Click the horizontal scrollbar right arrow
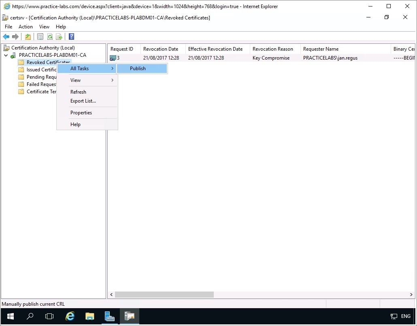 point(411,294)
